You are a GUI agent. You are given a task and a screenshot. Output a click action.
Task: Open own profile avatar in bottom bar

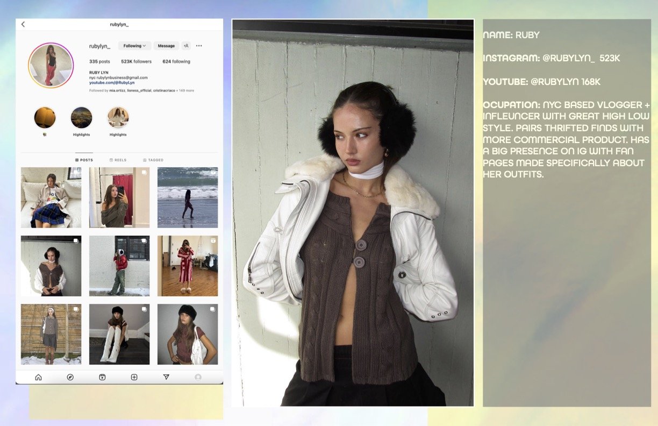(x=198, y=377)
